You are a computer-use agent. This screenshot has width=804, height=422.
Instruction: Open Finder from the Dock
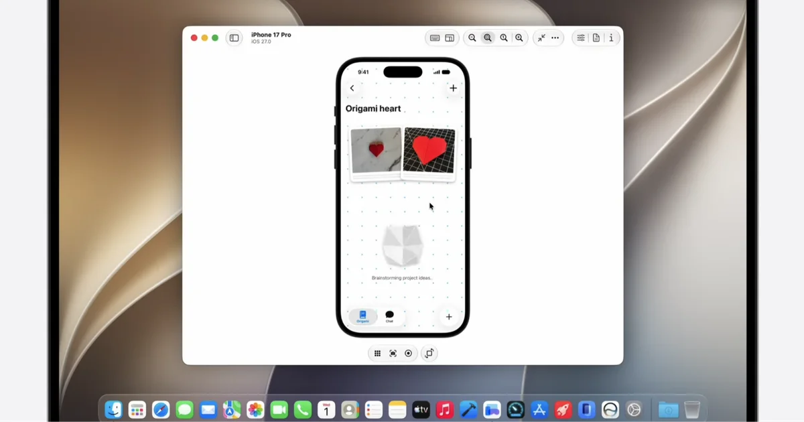114,409
